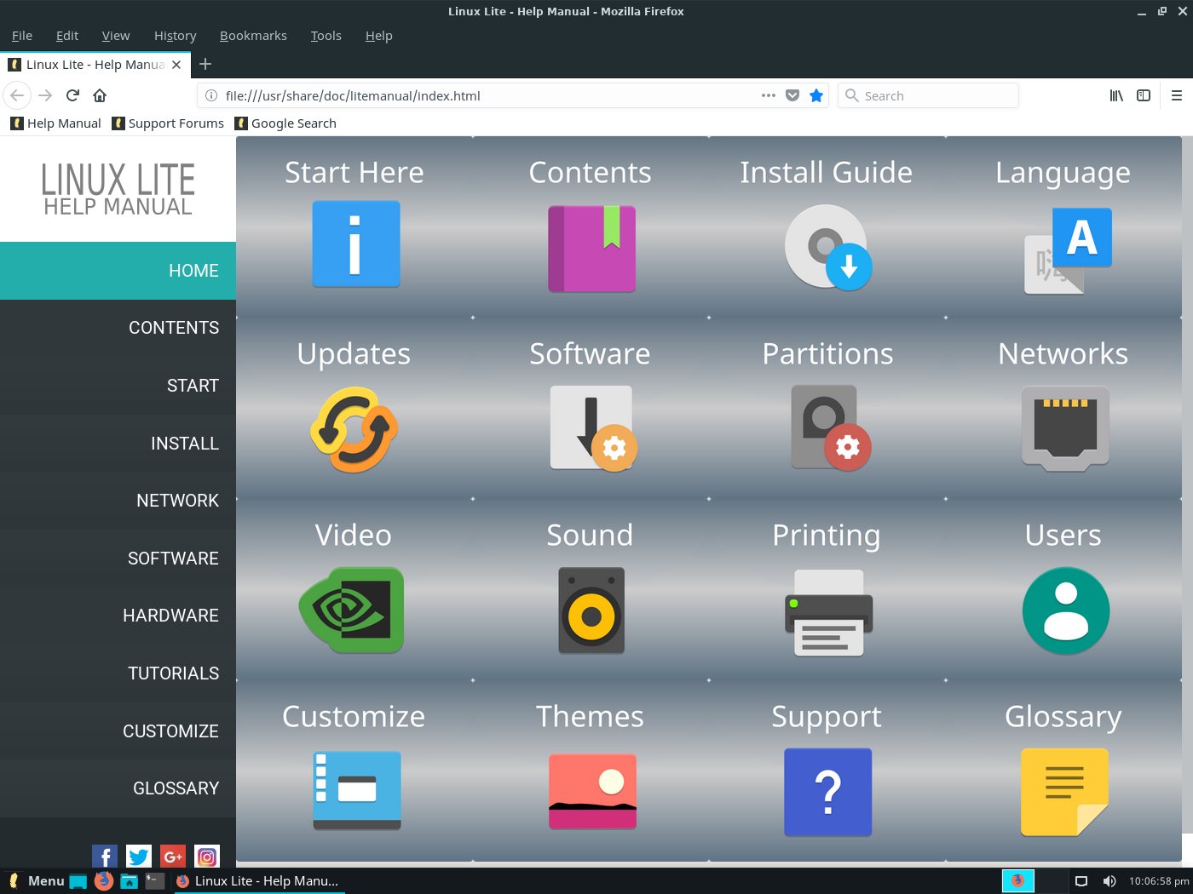Toggle the Firefox sidebar view

(1144, 95)
